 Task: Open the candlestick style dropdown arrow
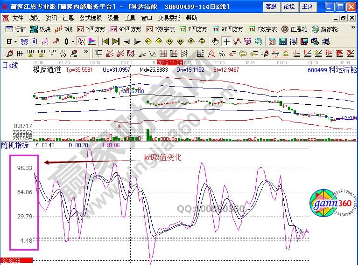(x=72, y=41)
